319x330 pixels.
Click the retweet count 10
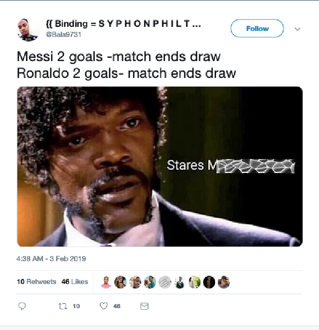pyautogui.click(x=77, y=306)
